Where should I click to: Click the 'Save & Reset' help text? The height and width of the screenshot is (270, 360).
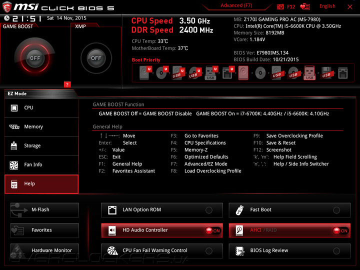coord(281,143)
